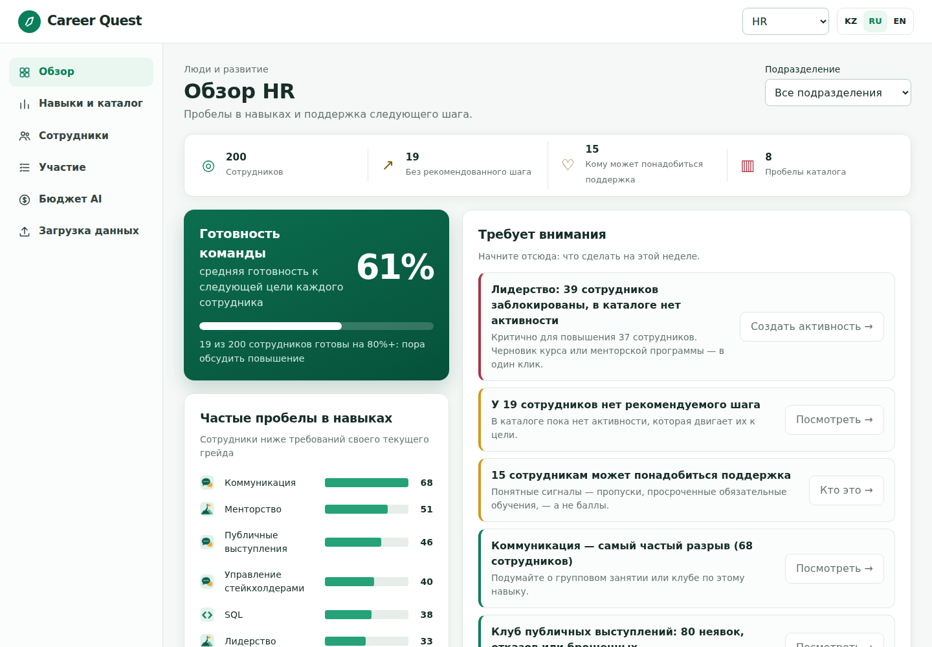Image resolution: width=932 pixels, height=647 pixels.
Task: Switch language to EN
Action: pos(900,21)
